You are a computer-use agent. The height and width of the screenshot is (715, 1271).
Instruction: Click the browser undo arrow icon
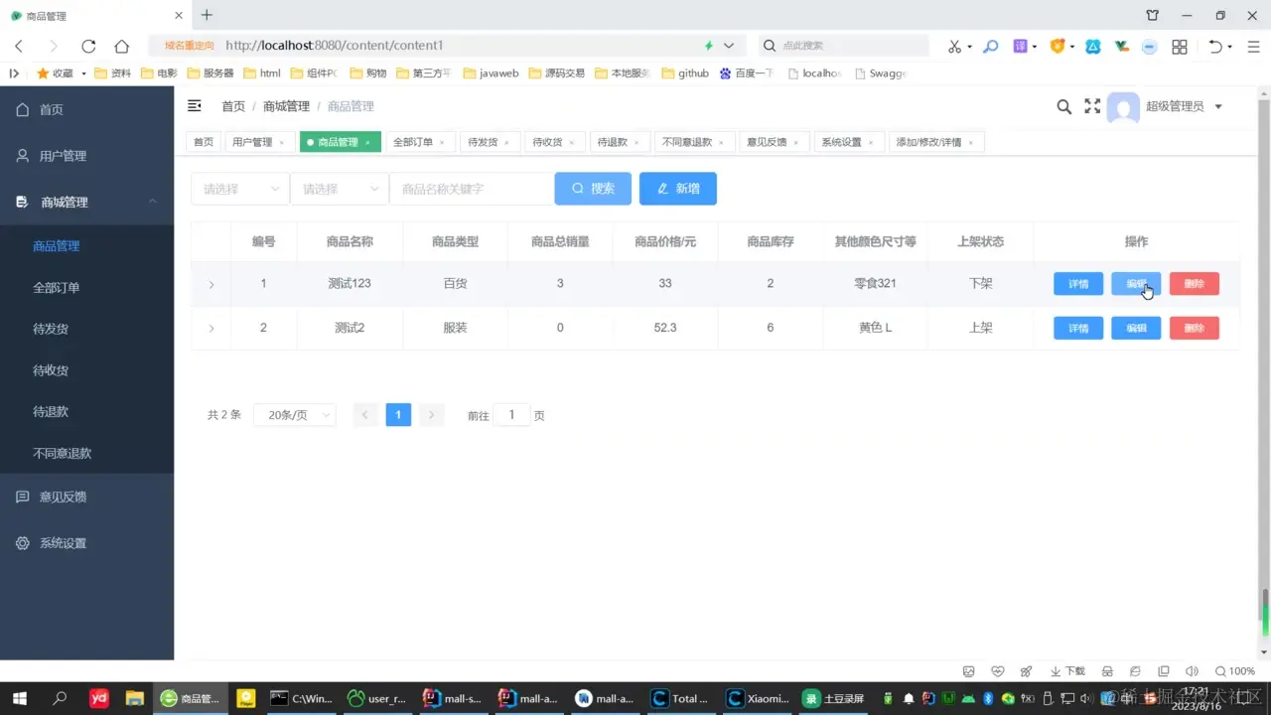coord(1215,46)
